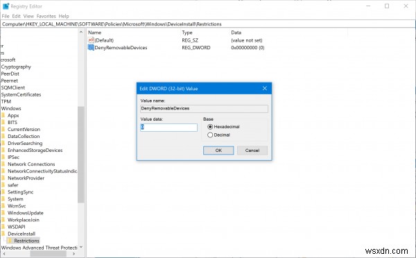This screenshot has width=416, height=258.
Task: Select the NetworkProvider tree key
Action: point(26,178)
